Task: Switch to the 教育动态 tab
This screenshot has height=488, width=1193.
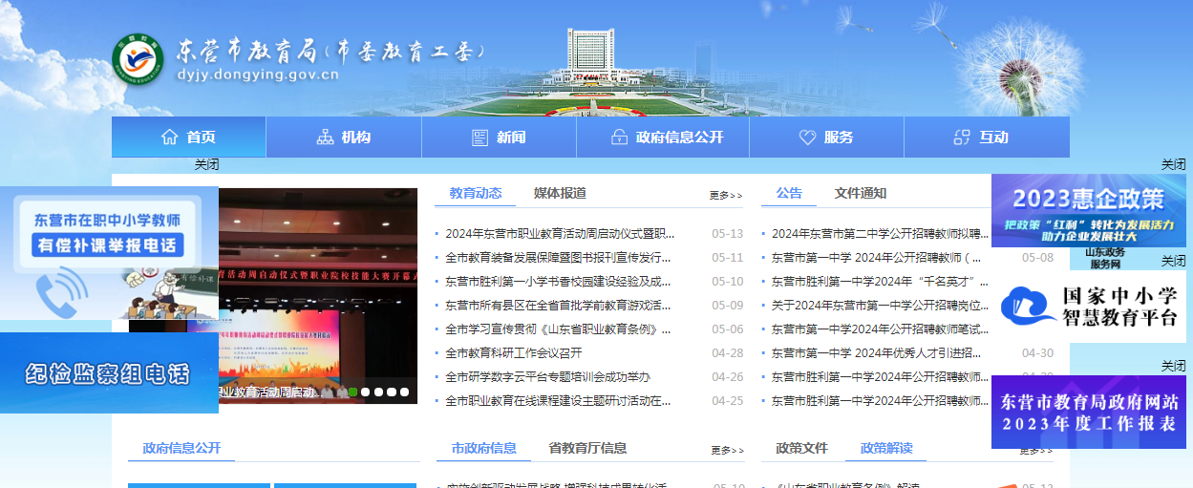Action: pos(476,193)
